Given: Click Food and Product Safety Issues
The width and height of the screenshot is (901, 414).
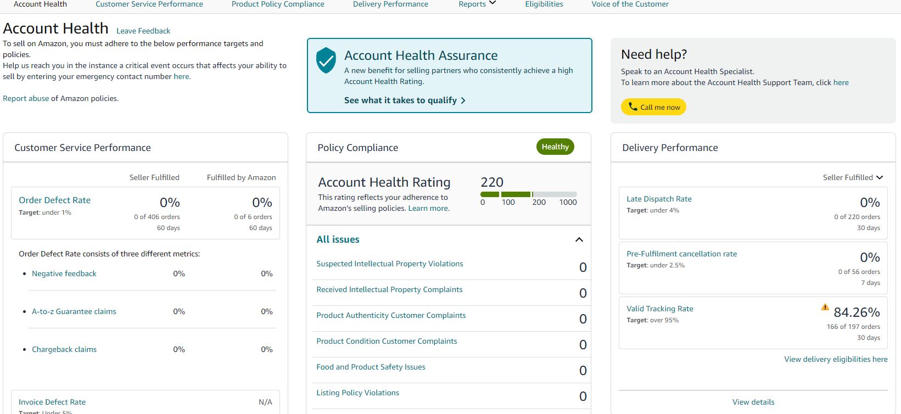Looking at the screenshot, I should (371, 367).
